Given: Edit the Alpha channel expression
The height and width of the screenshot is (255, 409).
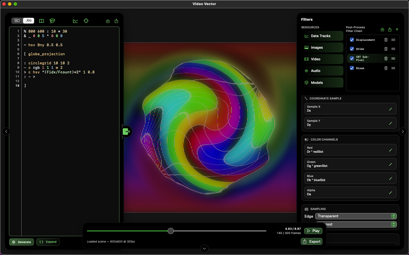Looking at the screenshot, I should pos(391,193).
